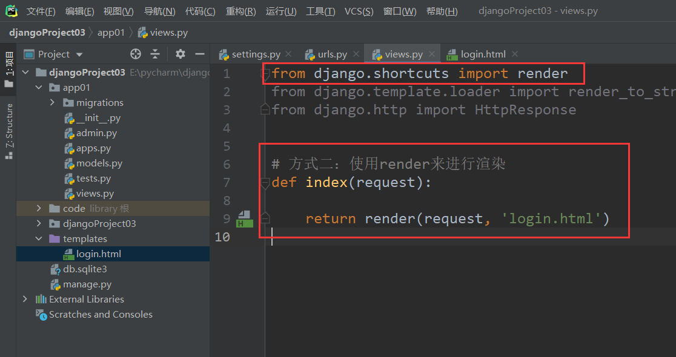Open the 重构(R) menu

pyautogui.click(x=240, y=11)
